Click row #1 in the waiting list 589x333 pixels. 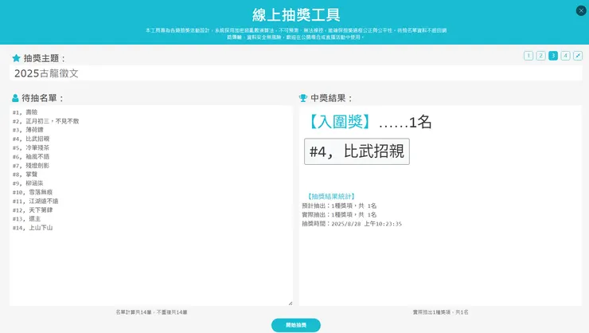pos(25,112)
